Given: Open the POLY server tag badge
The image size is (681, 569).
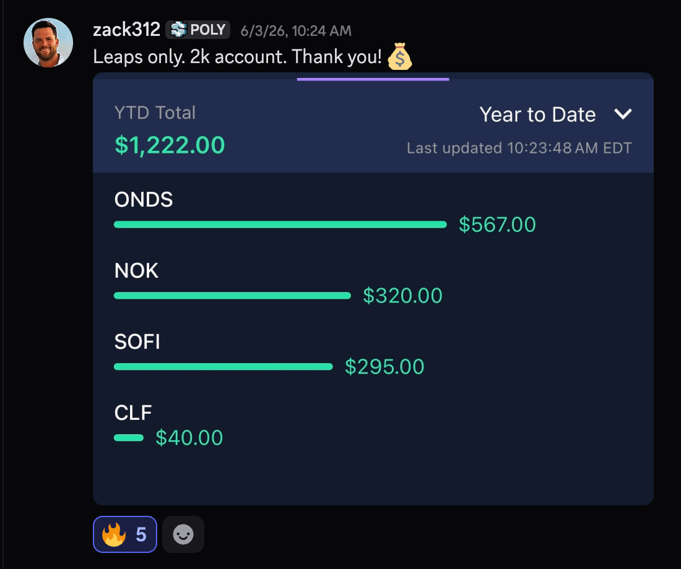Looking at the screenshot, I should click(197, 30).
